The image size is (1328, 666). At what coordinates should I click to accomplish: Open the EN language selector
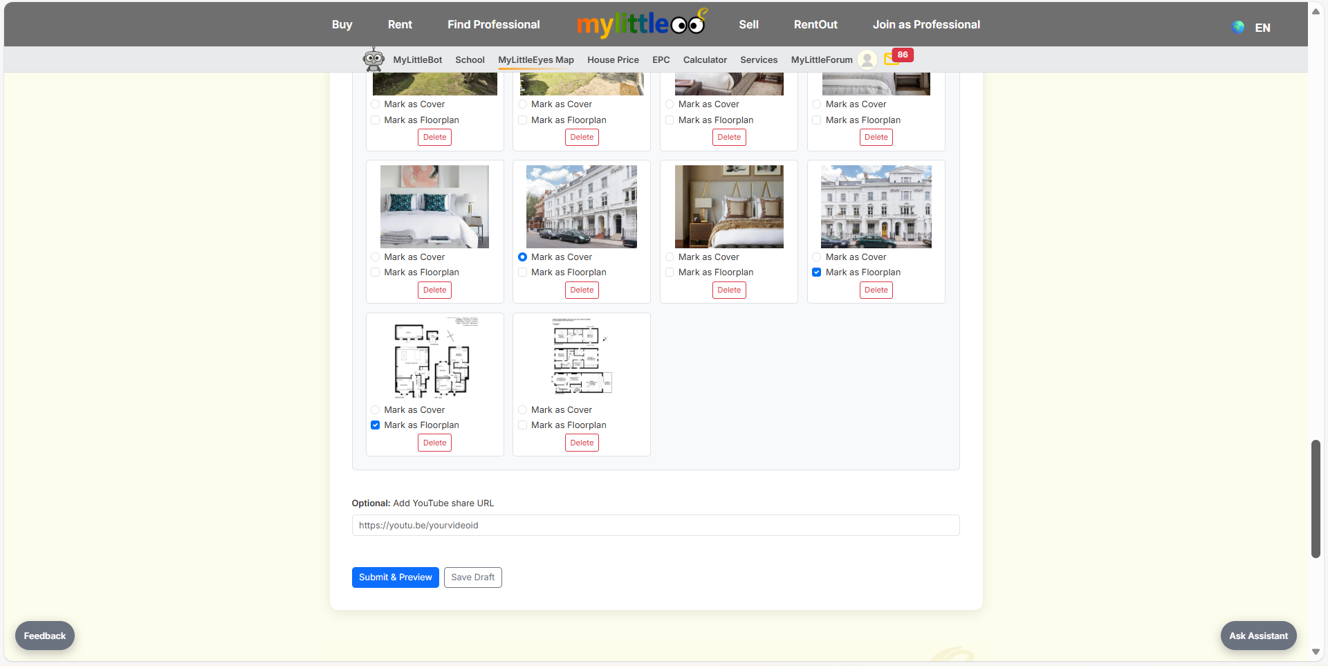click(1262, 28)
